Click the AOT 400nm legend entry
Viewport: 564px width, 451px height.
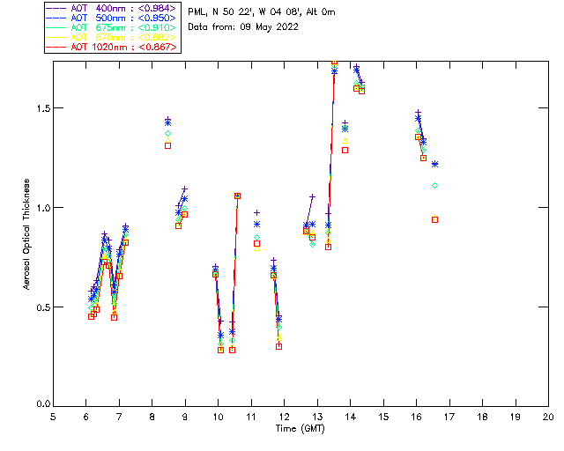(x=112, y=8)
